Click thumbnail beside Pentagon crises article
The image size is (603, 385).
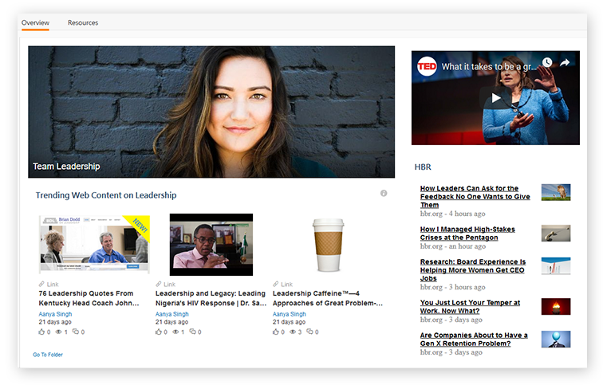(556, 234)
